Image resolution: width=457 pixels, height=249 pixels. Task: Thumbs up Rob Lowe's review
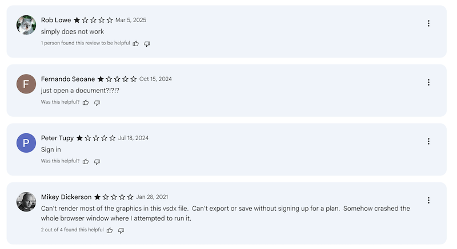pyautogui.click(x=136, y=43)
